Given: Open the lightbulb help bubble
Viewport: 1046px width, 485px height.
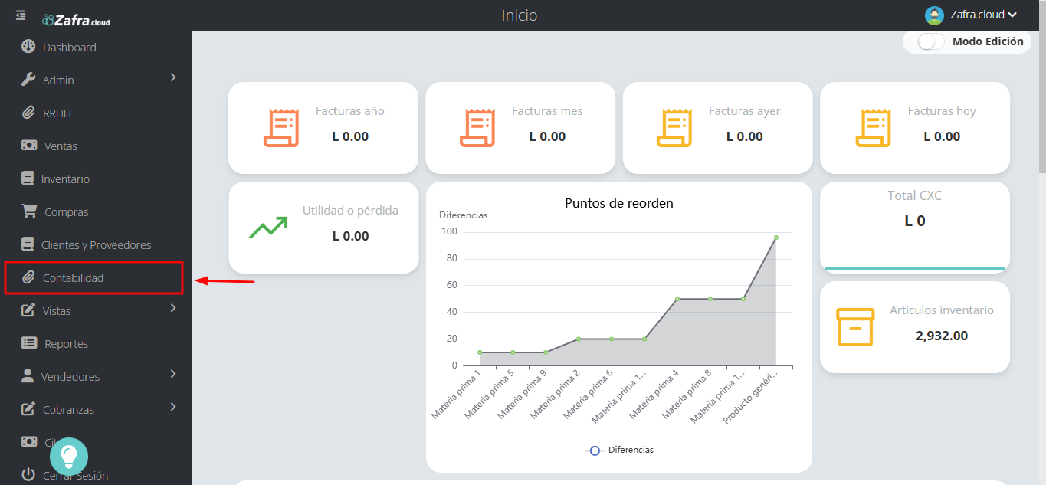Looking at the screenshot, I should coord(69,456).
